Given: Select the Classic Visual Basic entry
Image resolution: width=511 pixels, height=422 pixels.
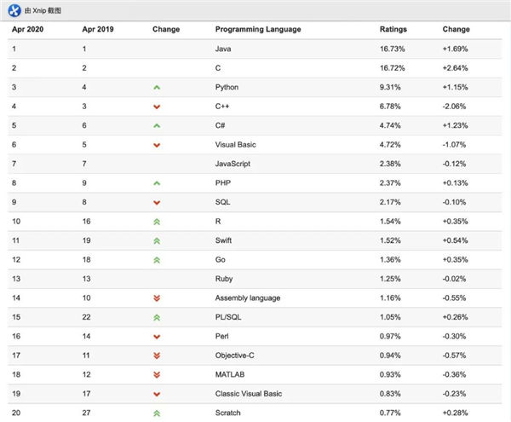Looking at the screenshot, I should click(x=249, y=394).
